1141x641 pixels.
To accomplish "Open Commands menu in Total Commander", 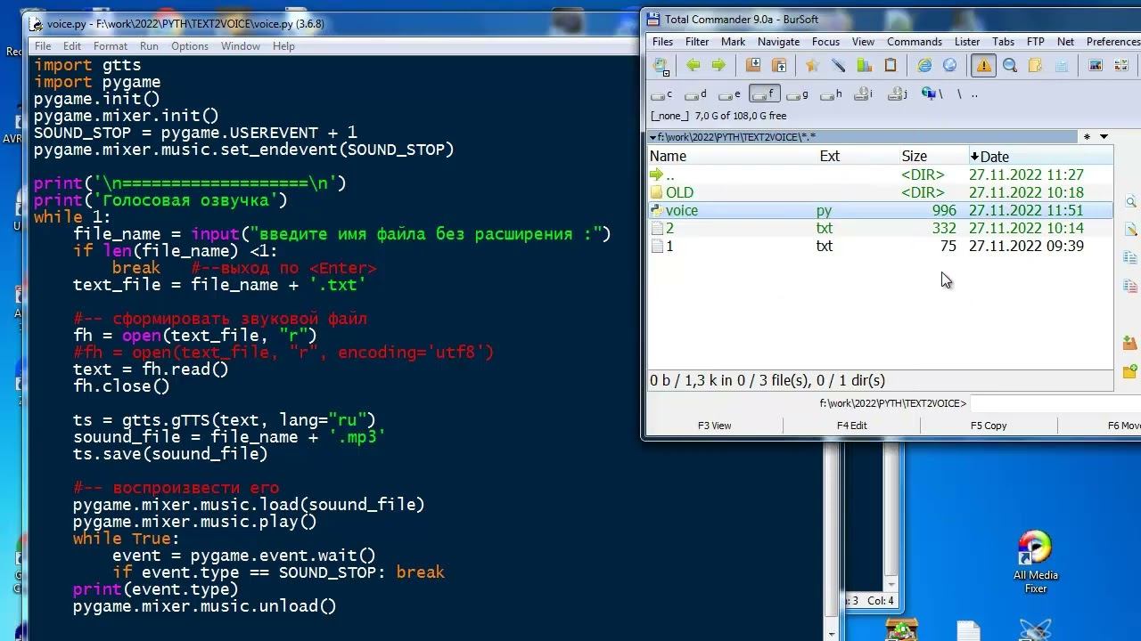I will [x=915, y=42].
